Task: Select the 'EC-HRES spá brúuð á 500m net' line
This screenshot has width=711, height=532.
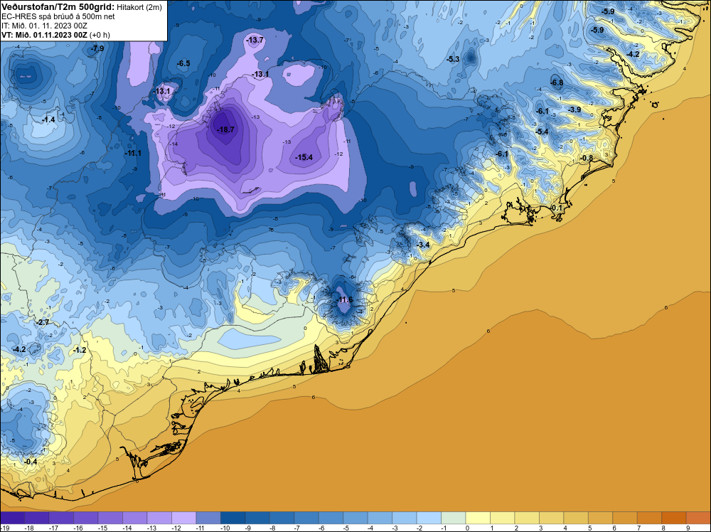Action: [x=58, y=16]
